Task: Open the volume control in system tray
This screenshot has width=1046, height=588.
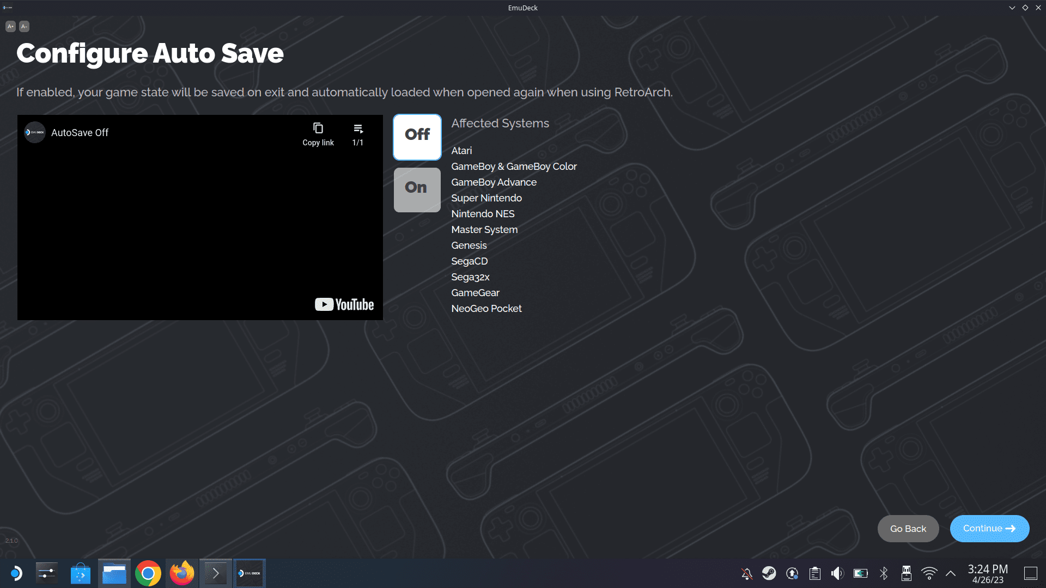Action: coord(837,573)
